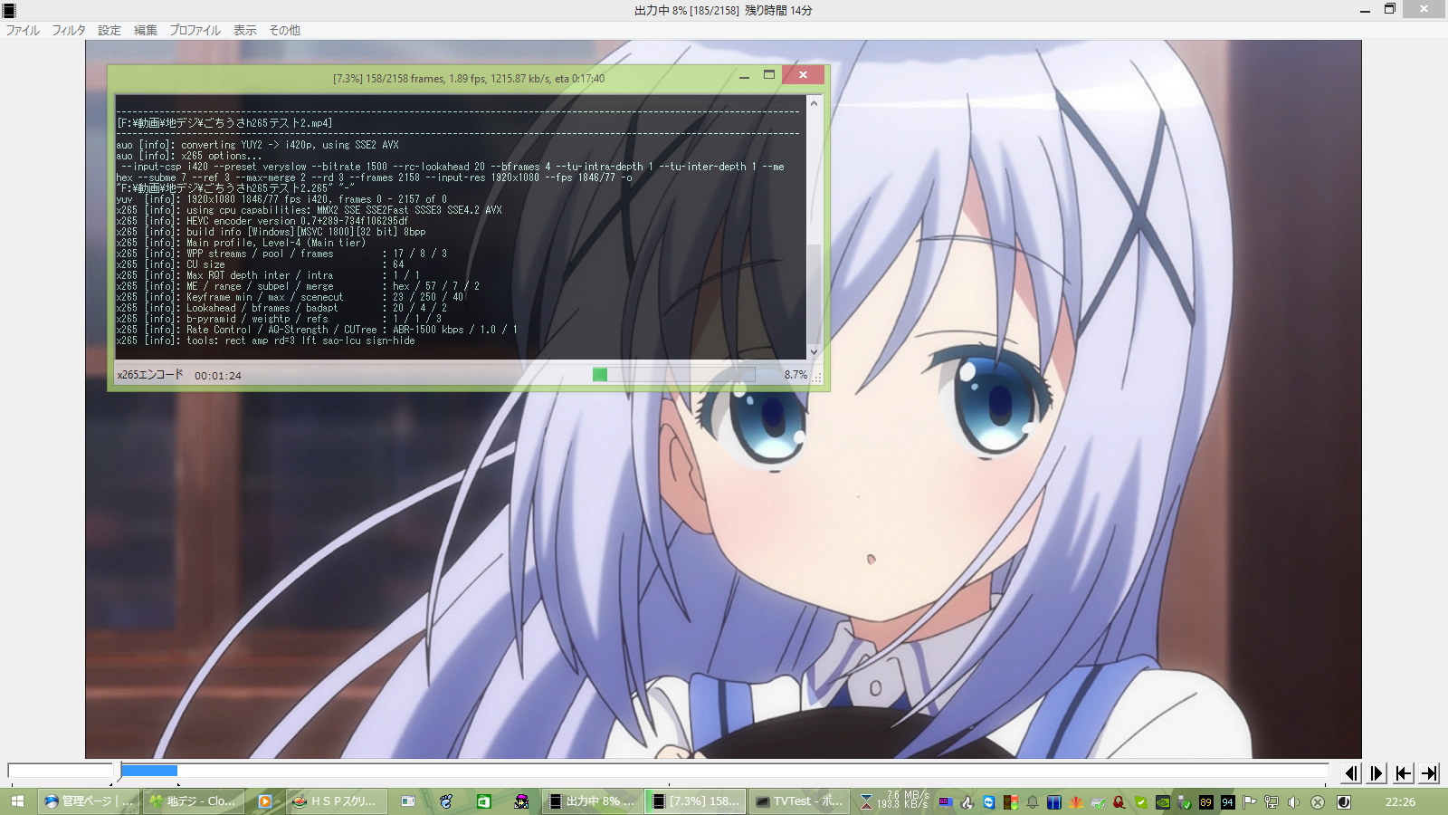Click the x265エンコード status label
Viewport: 1448px width, 815px height.
tap(150, 374)
